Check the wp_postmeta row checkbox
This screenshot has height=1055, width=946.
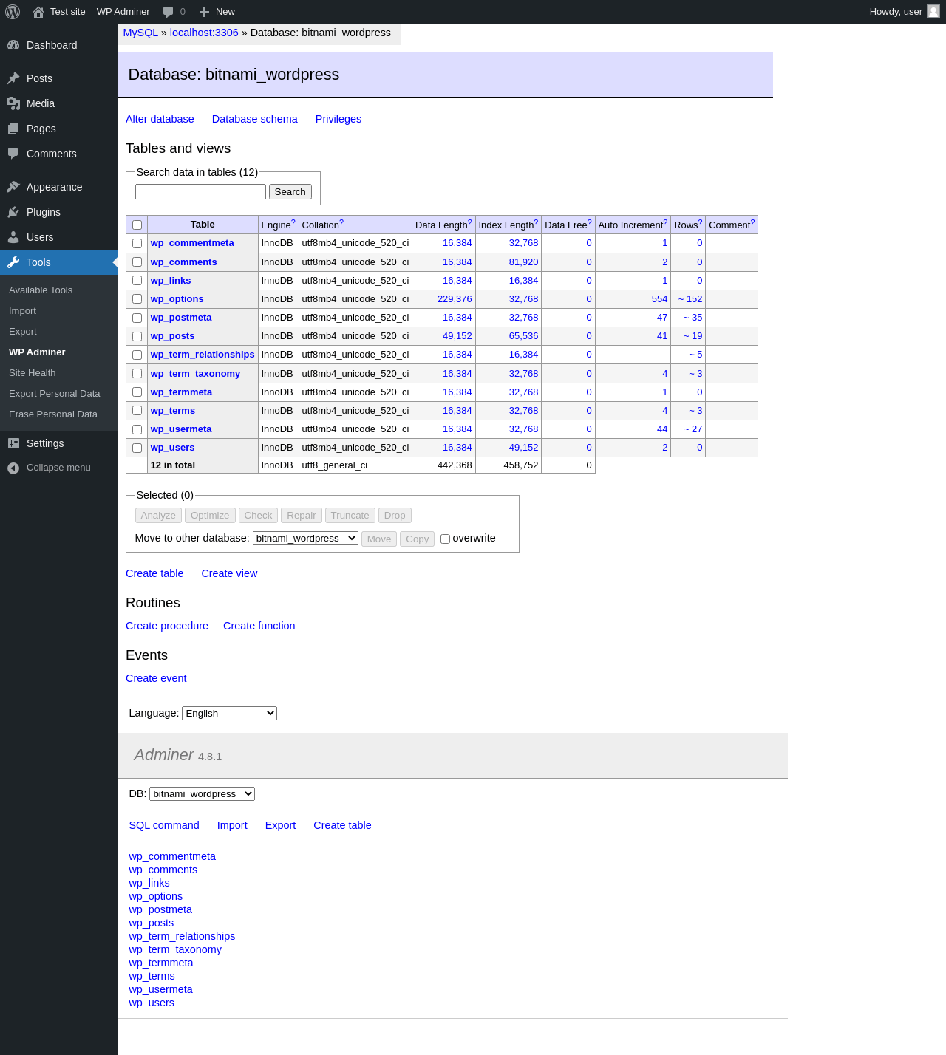pyautogui.click(x=137, y=318)
